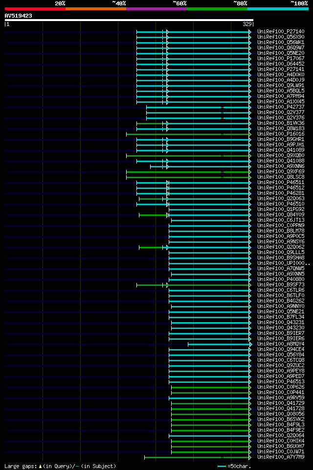This screenshot has width=313, height=470.
Task: Choose the UniRef100_P46513 hit name
Action: point(281,382)
